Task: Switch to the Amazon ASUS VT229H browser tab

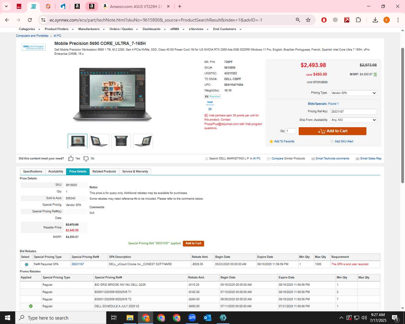Action: (136, 6)
